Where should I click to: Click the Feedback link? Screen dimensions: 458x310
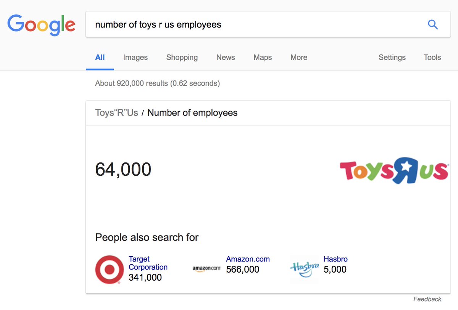click(427, 299)
